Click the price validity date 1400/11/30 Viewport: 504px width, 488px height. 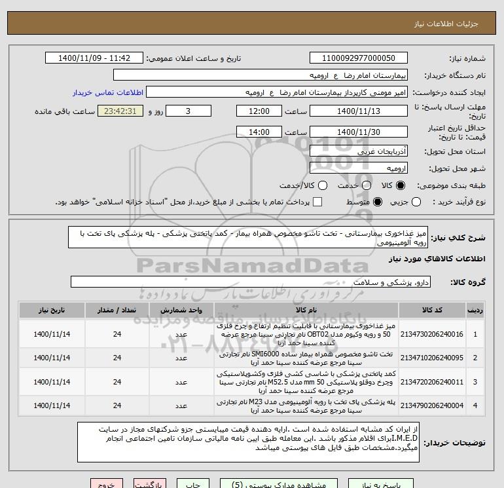(x=359, y=132)
